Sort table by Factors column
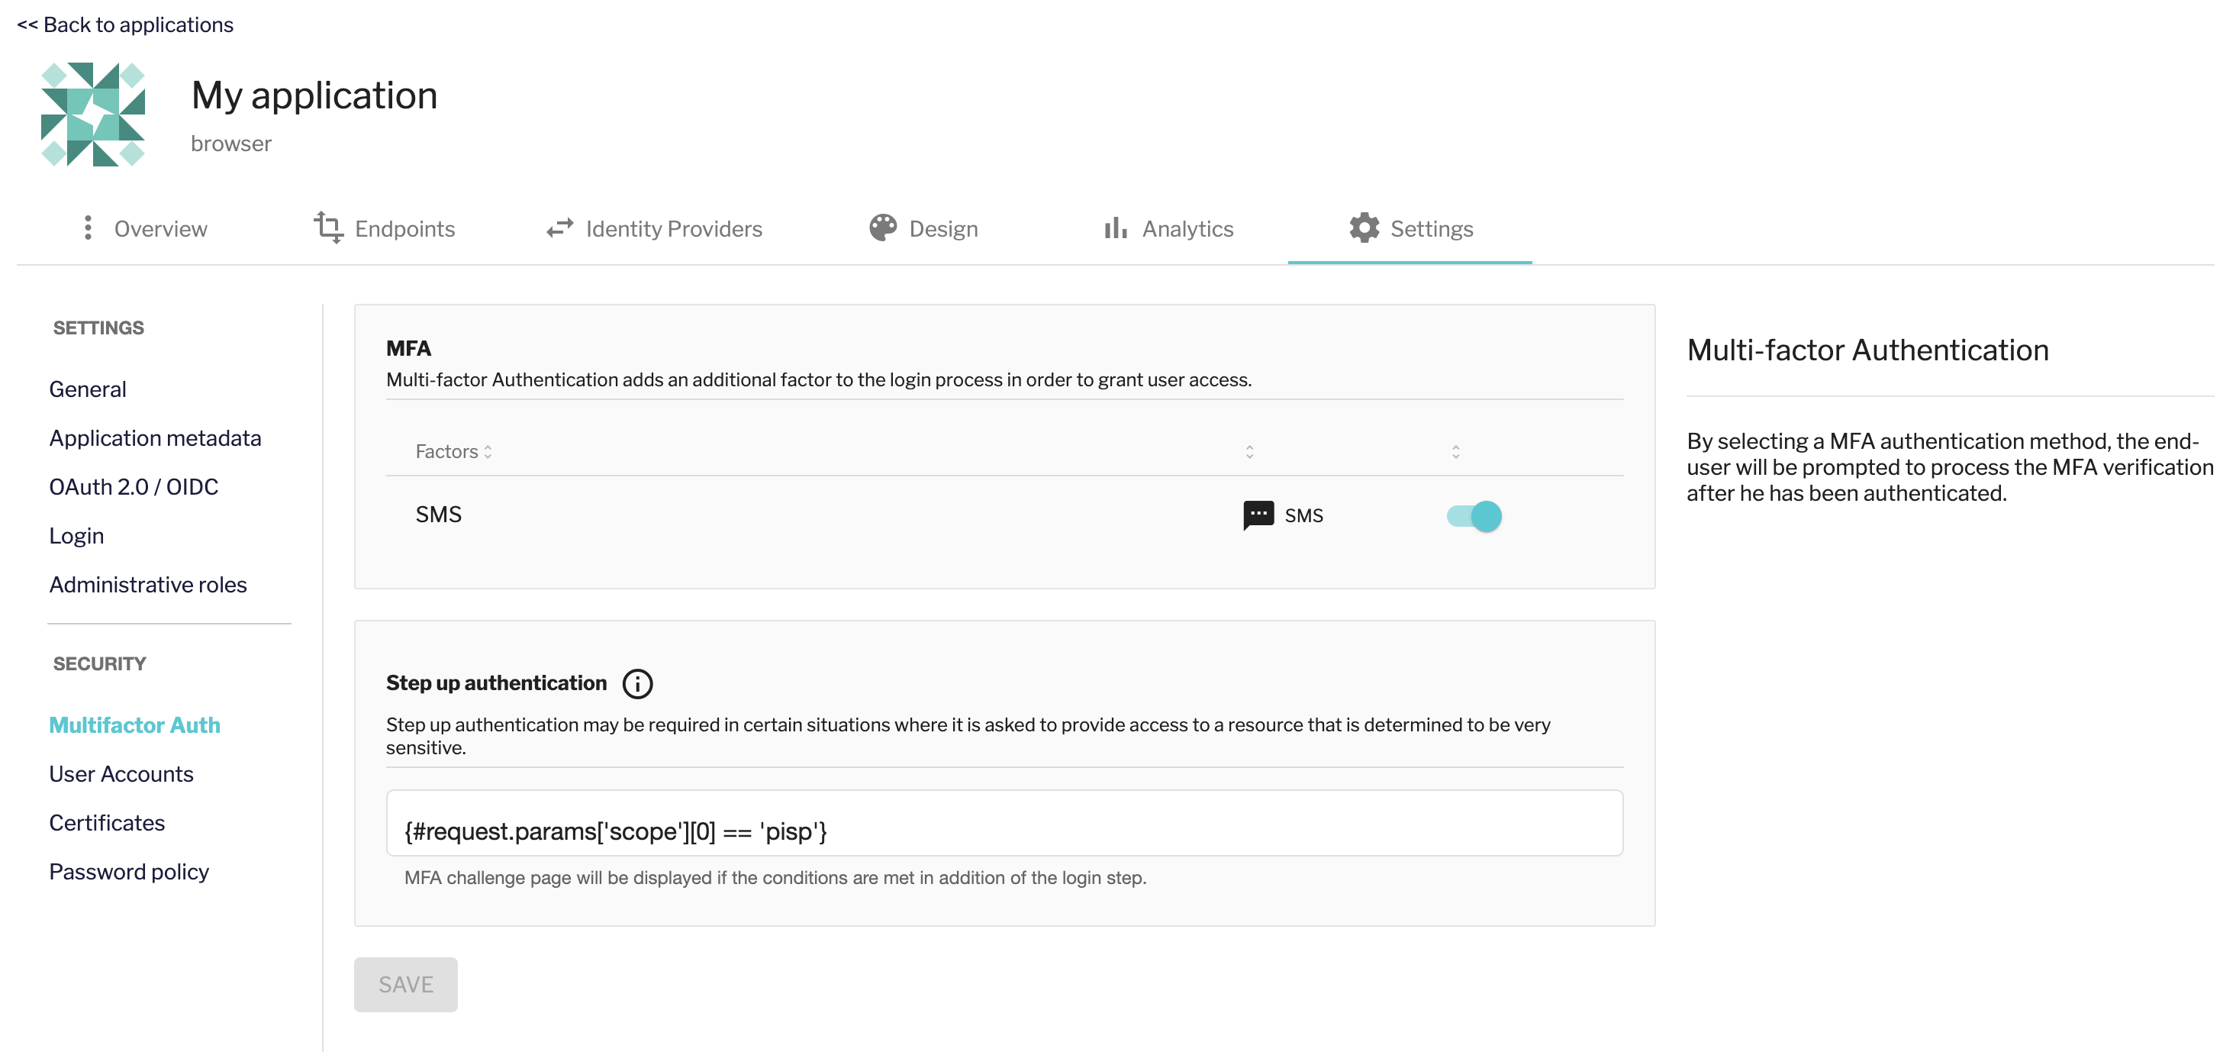Image resolution: width=2236 pixels, height=1052 pixels. coord(454,452)
